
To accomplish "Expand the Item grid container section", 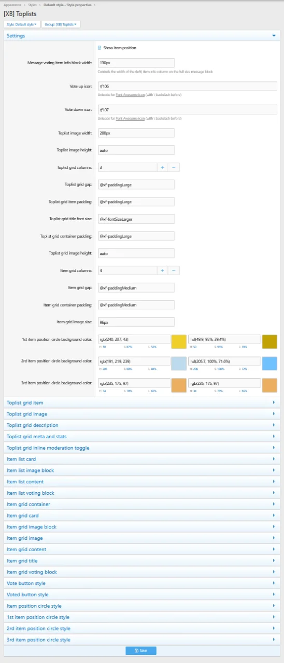I will coord(142,504).
